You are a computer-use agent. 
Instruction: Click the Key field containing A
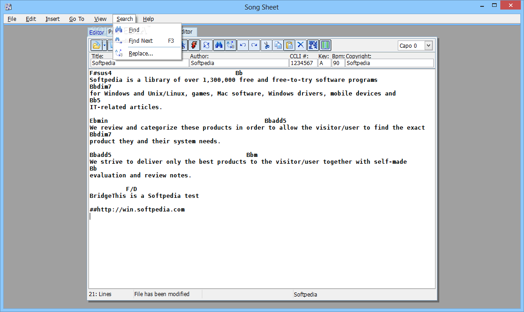[324, 63]
